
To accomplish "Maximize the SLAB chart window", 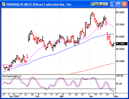I will [119, 4].
